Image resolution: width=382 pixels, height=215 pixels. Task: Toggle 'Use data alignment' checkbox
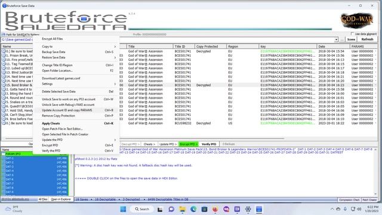tap(352, 34)
